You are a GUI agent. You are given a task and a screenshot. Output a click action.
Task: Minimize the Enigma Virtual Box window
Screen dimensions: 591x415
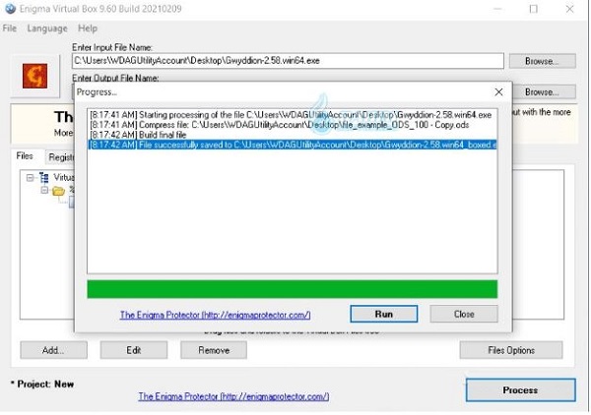point(497,9)
